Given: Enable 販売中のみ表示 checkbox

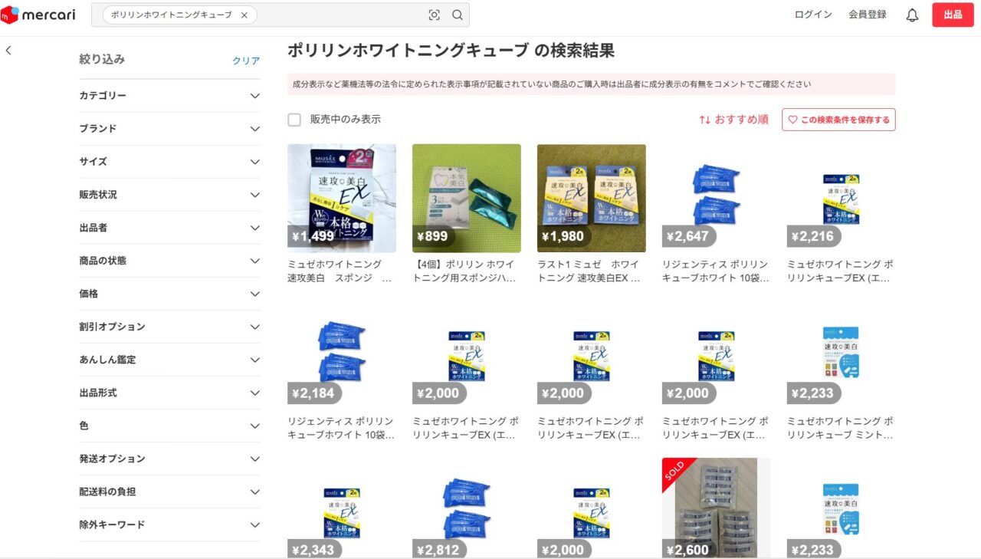Looking at the screenshot, I should (294, 120).
